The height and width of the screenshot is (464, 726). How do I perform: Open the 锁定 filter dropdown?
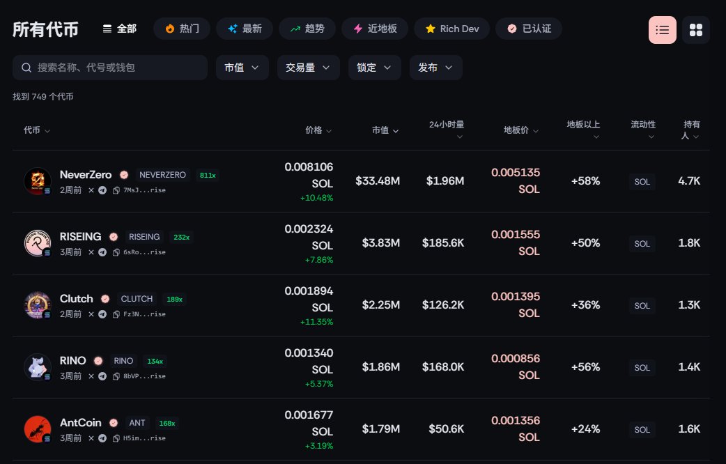click(375, 68)
